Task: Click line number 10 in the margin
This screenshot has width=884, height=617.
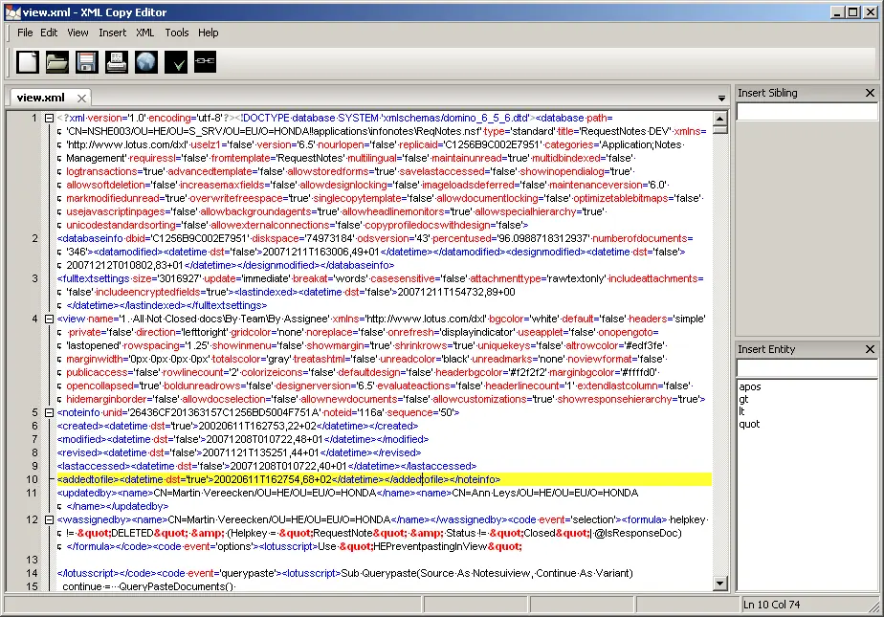Action: coord(33,480)
